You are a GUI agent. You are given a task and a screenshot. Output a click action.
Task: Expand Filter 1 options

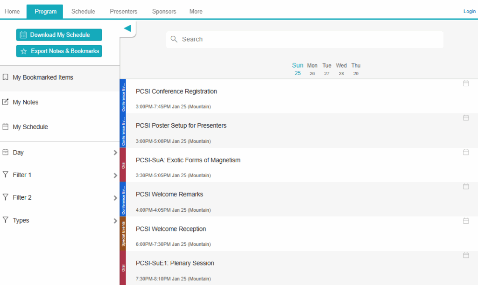click(x=60, y=175)
